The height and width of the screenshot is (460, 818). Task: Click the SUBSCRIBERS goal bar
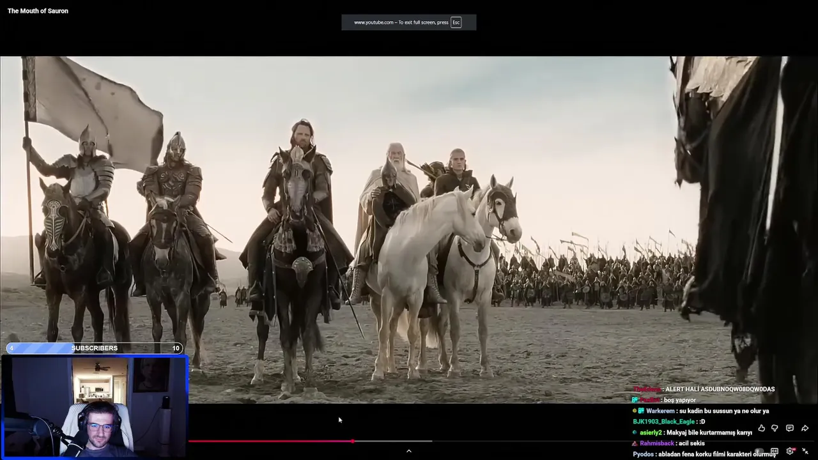point(95,348)
